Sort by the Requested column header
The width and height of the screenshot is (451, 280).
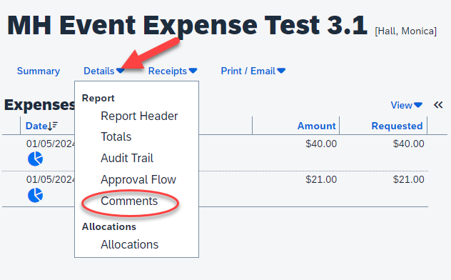pyautogui.click(x=397, y=126)
